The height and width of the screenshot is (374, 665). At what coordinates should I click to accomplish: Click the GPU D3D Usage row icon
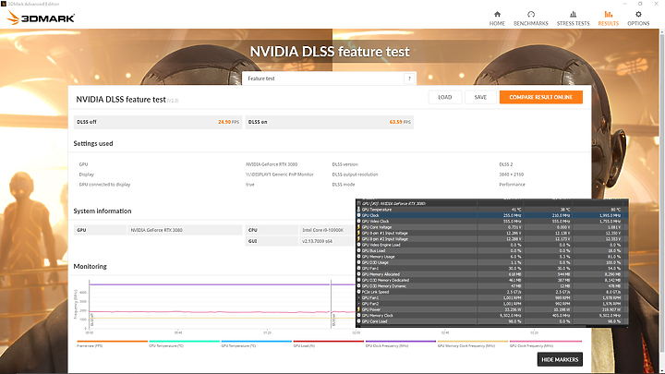click(358, 262)
